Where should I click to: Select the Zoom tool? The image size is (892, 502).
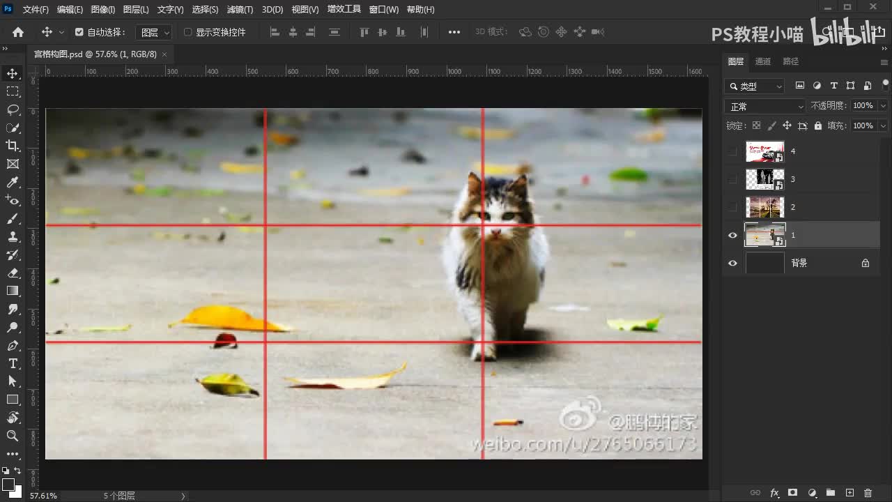pos(13,436)
